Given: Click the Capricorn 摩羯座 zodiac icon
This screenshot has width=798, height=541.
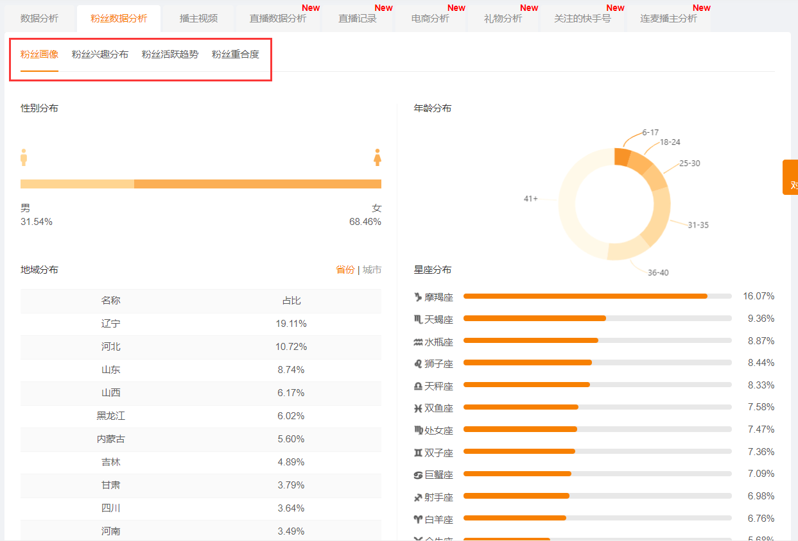Looking at the screenshot, I should (418, 297).
